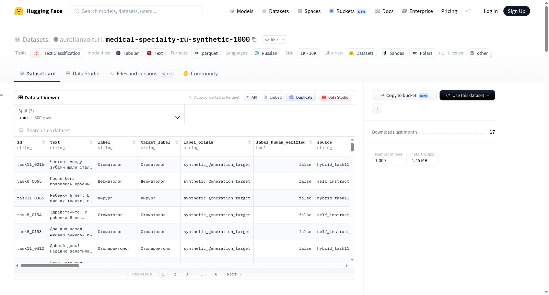This screenshot has width=549, height=295.
Task: Open the Buckets menu item
Action: 348,11
